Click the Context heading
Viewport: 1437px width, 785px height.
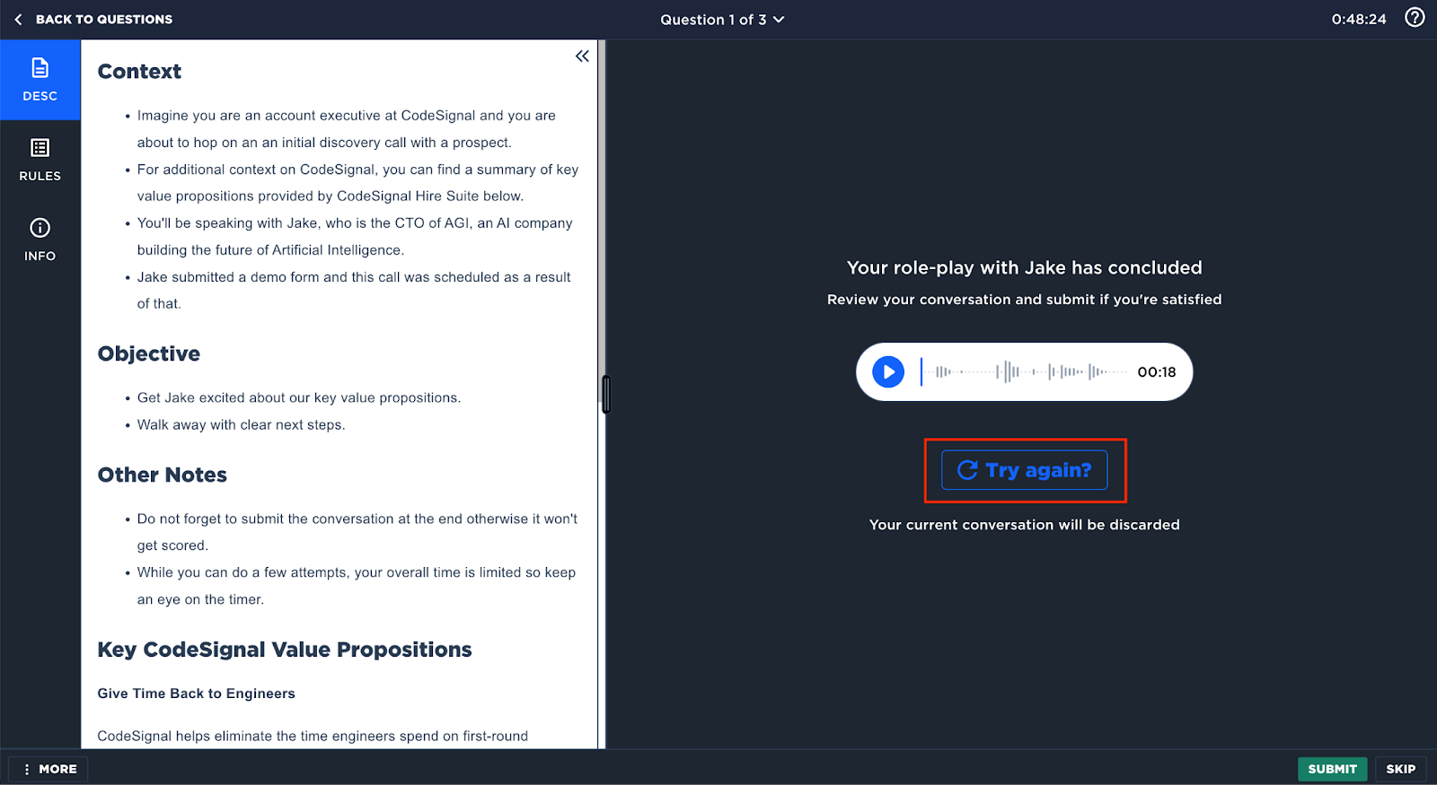click(x=139, y=72)
